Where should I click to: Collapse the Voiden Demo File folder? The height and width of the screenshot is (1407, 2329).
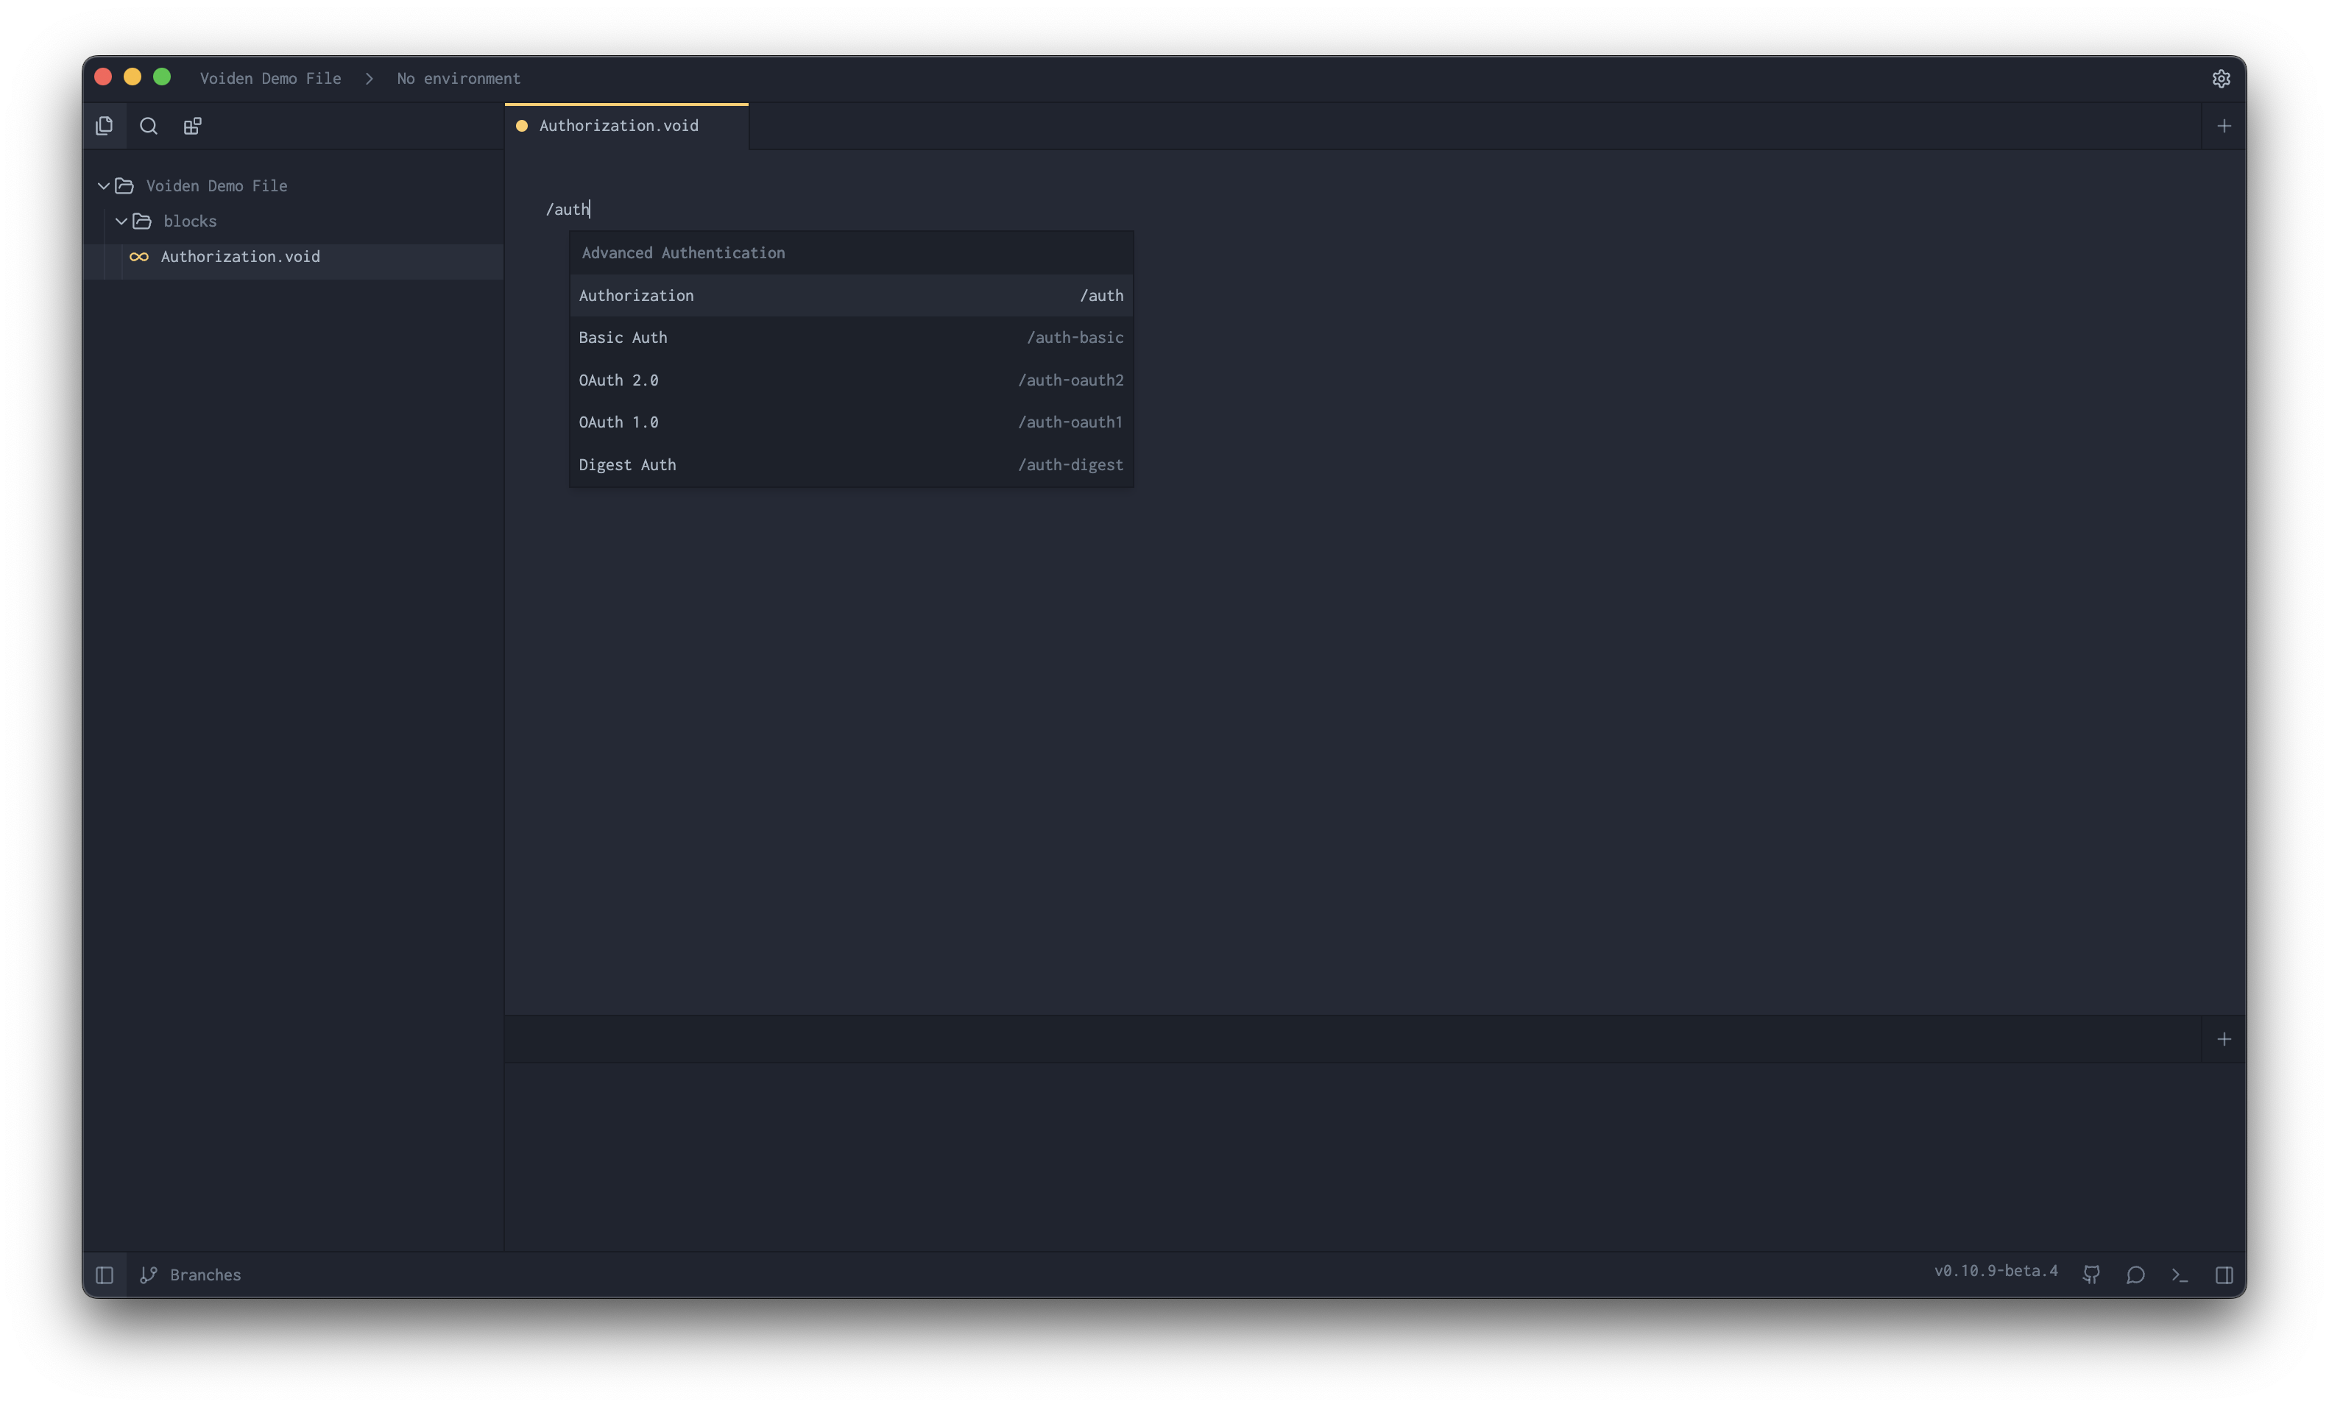[x=103, y=185]
